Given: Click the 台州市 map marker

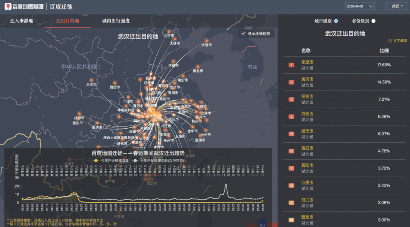Looking at the screenshot, I should 205,130.
